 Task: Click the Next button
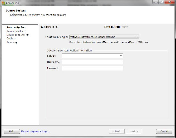point(134,131)
